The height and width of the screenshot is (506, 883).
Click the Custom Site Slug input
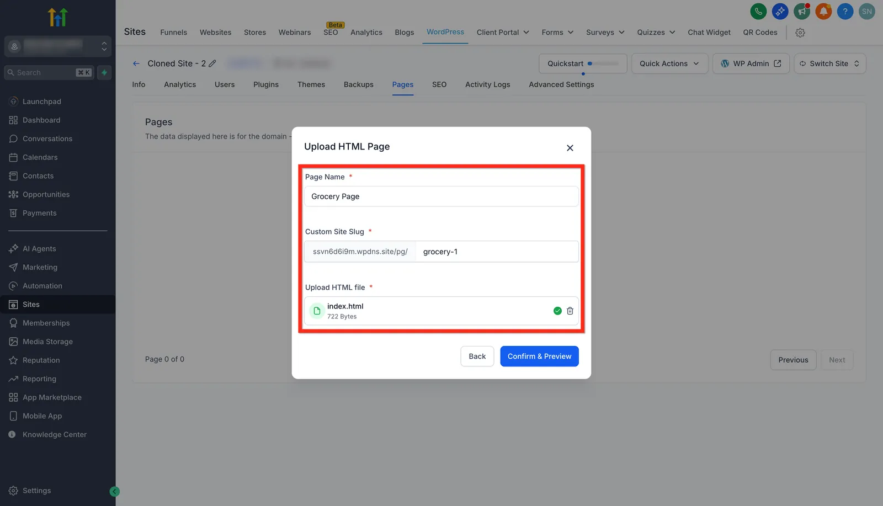497,252
